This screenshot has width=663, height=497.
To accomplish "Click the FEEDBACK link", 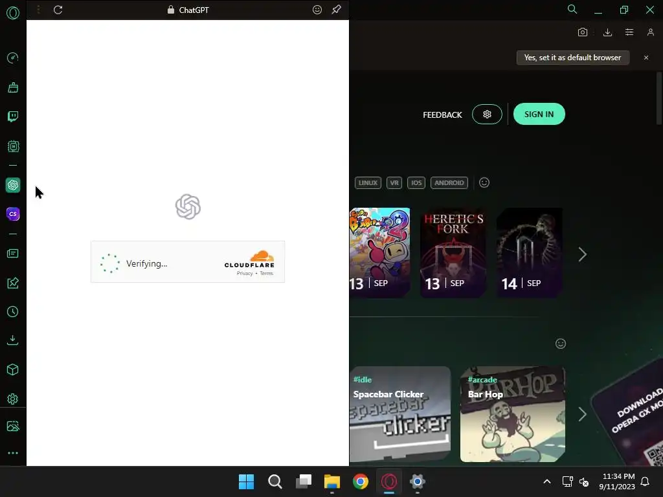I will pos(442,115).
